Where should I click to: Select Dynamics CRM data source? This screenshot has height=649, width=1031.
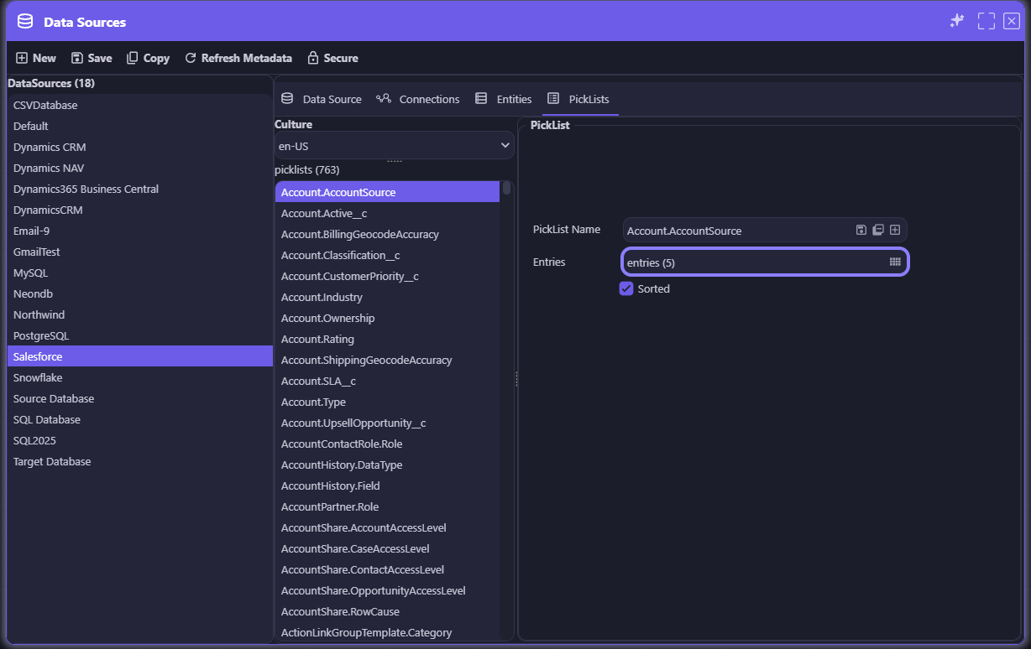[x=139, y=147]
